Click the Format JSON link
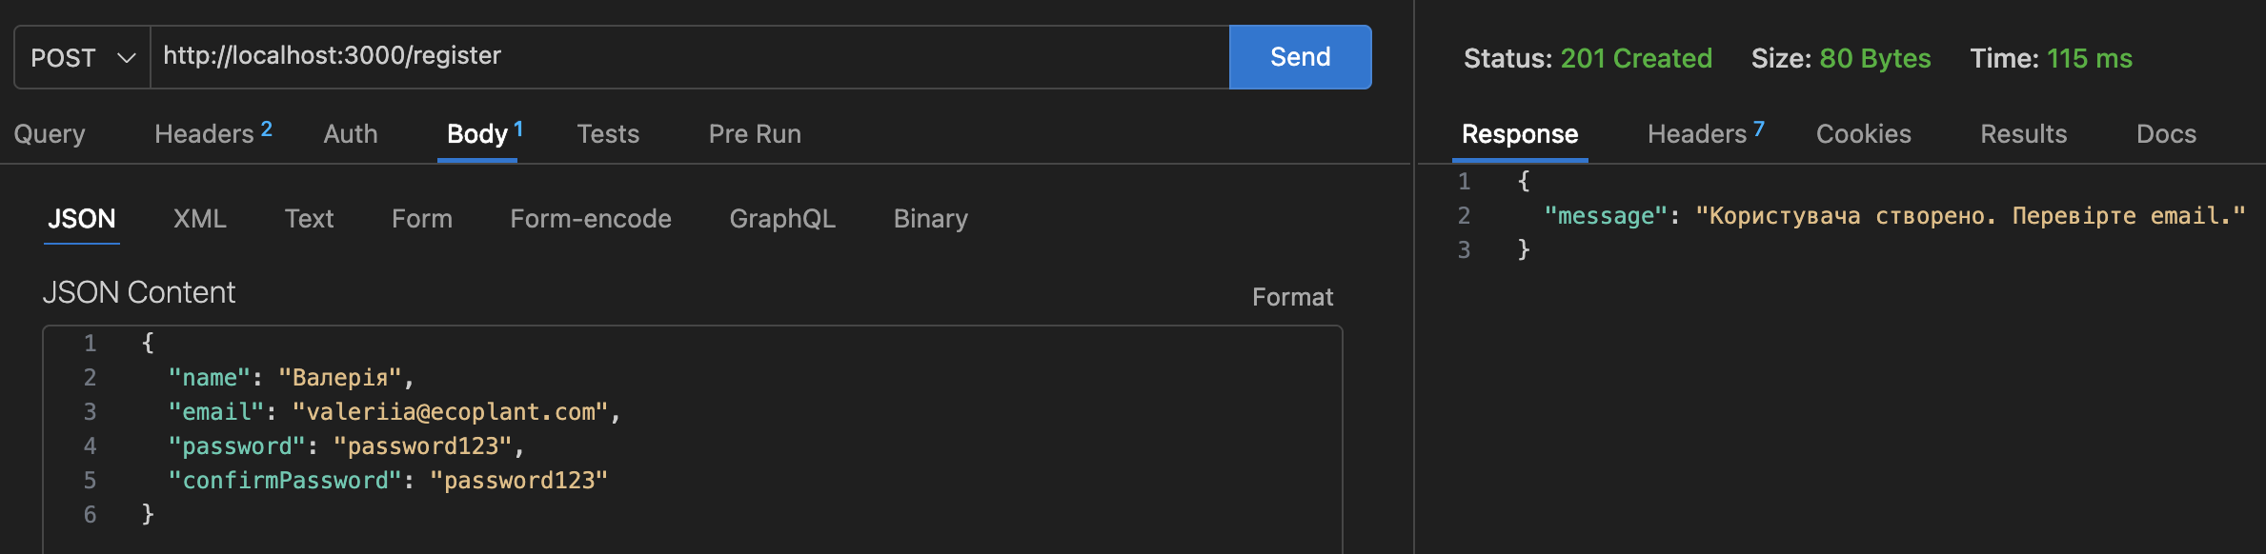The image size is (2266, 554). pyautogui.click(x=1292, y=297)
